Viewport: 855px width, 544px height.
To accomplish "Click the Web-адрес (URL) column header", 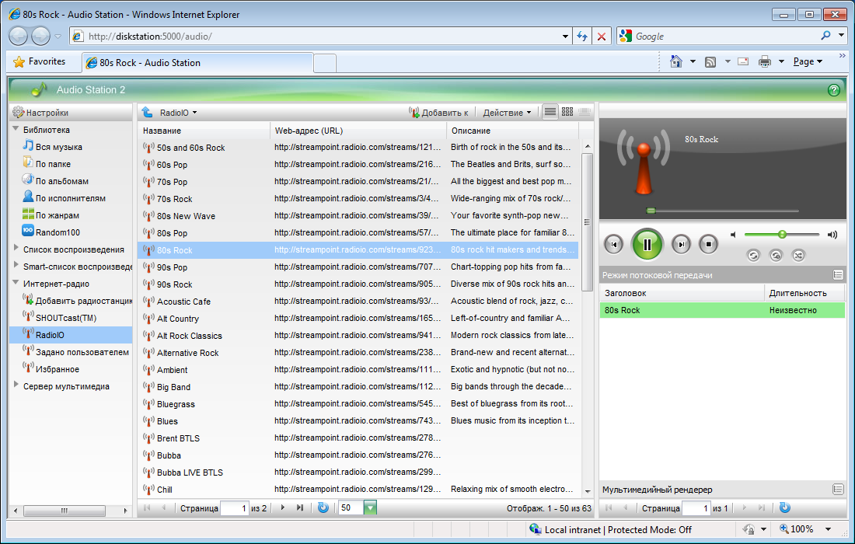I will pyautogui.click(x=358, y=131).
